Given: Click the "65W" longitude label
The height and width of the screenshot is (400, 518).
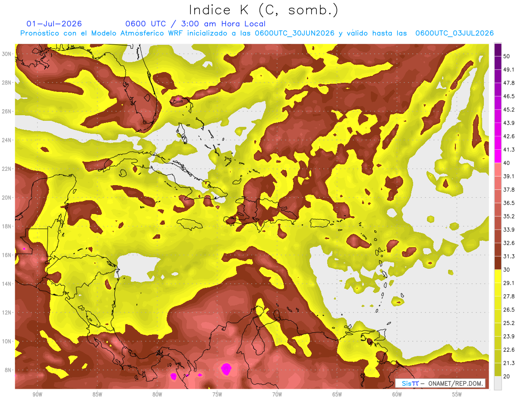Looking at the screenshot, I should coord(337,394).
